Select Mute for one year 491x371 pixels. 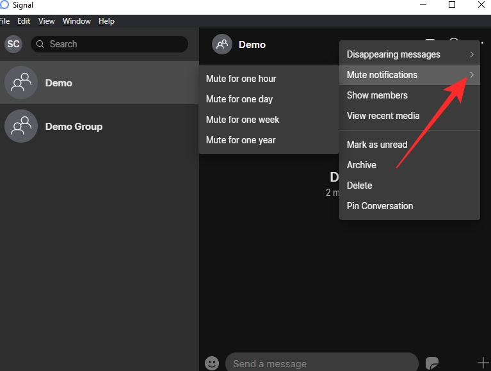click(241, 140)
